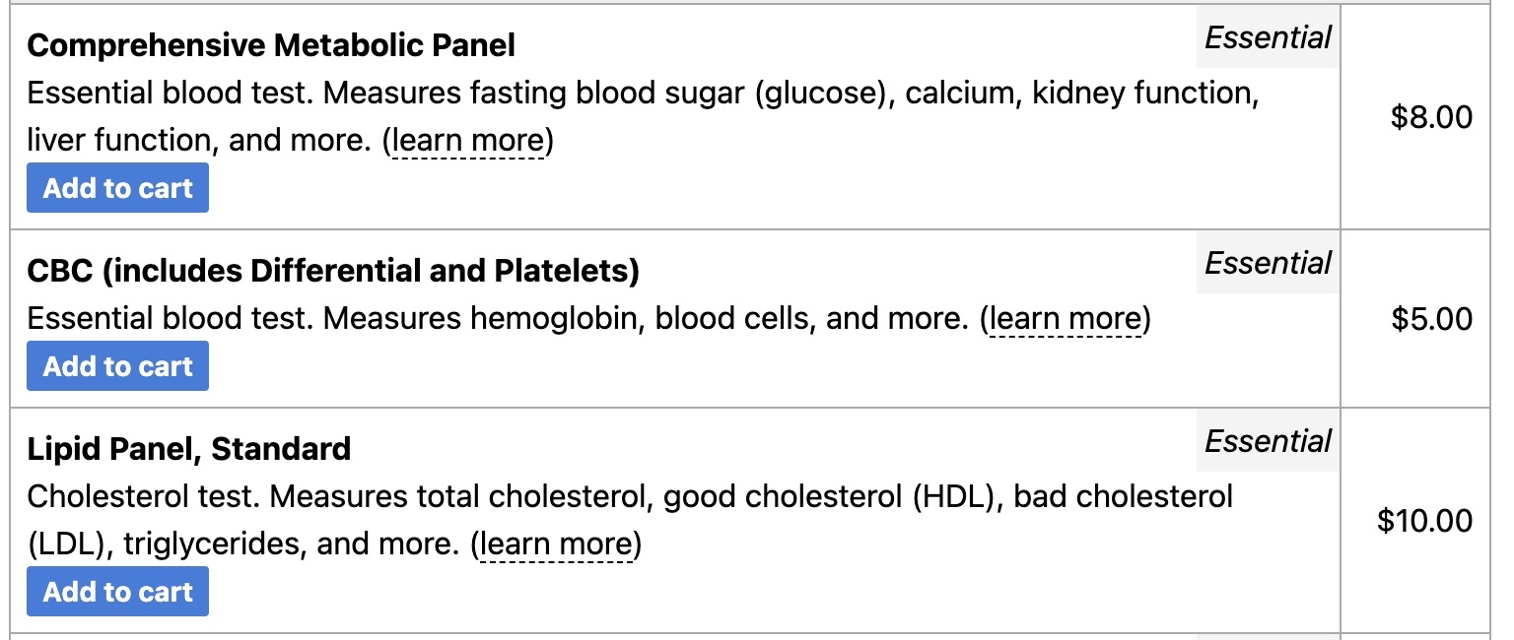Open learn more for Comprehensive Metabolic Panel

coord(468,142)
